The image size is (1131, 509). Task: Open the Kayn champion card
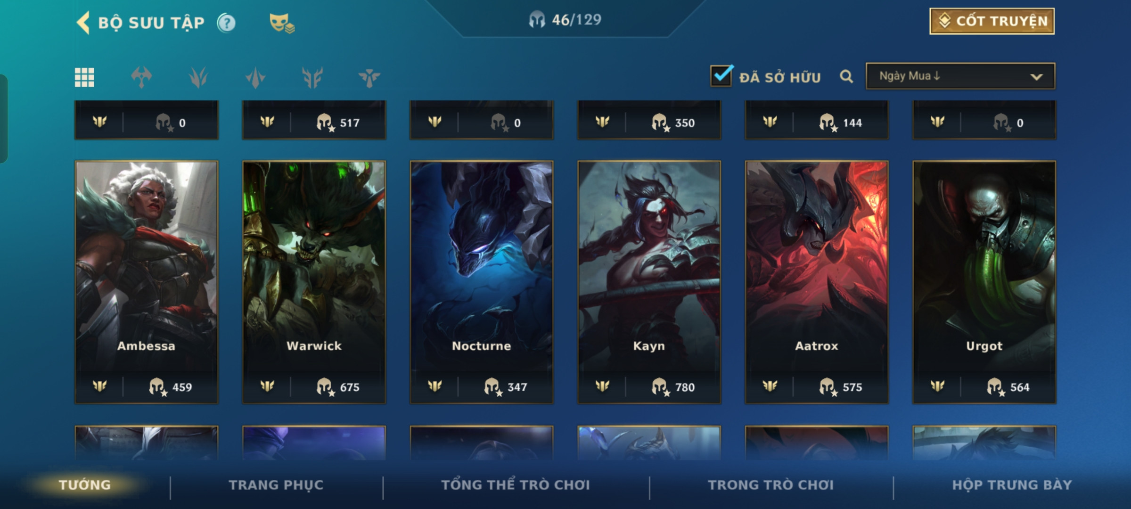649,282
